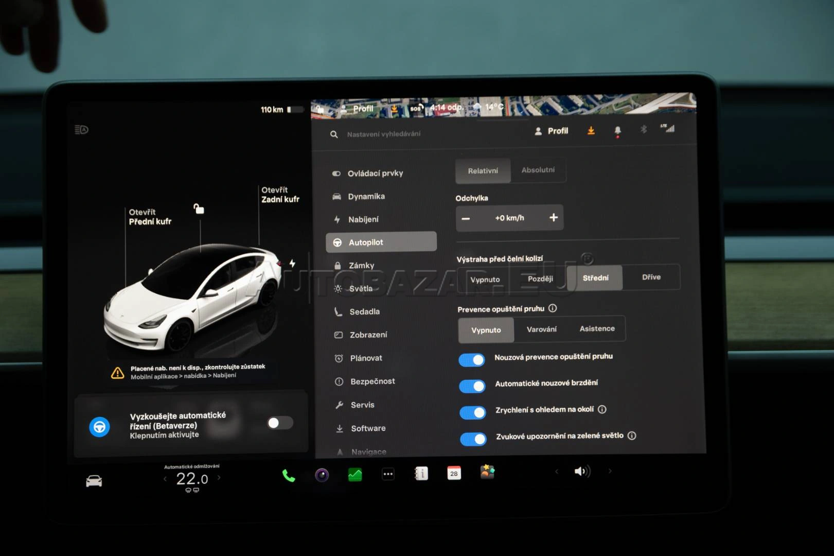The height and width of the screenshot is (556, 834).
Task: Tap the battery level icon next to 110 km
Action: coord(295,109)
